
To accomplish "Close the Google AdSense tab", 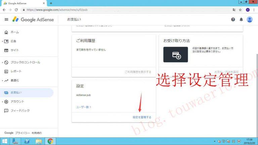I will tap(44, 3).
